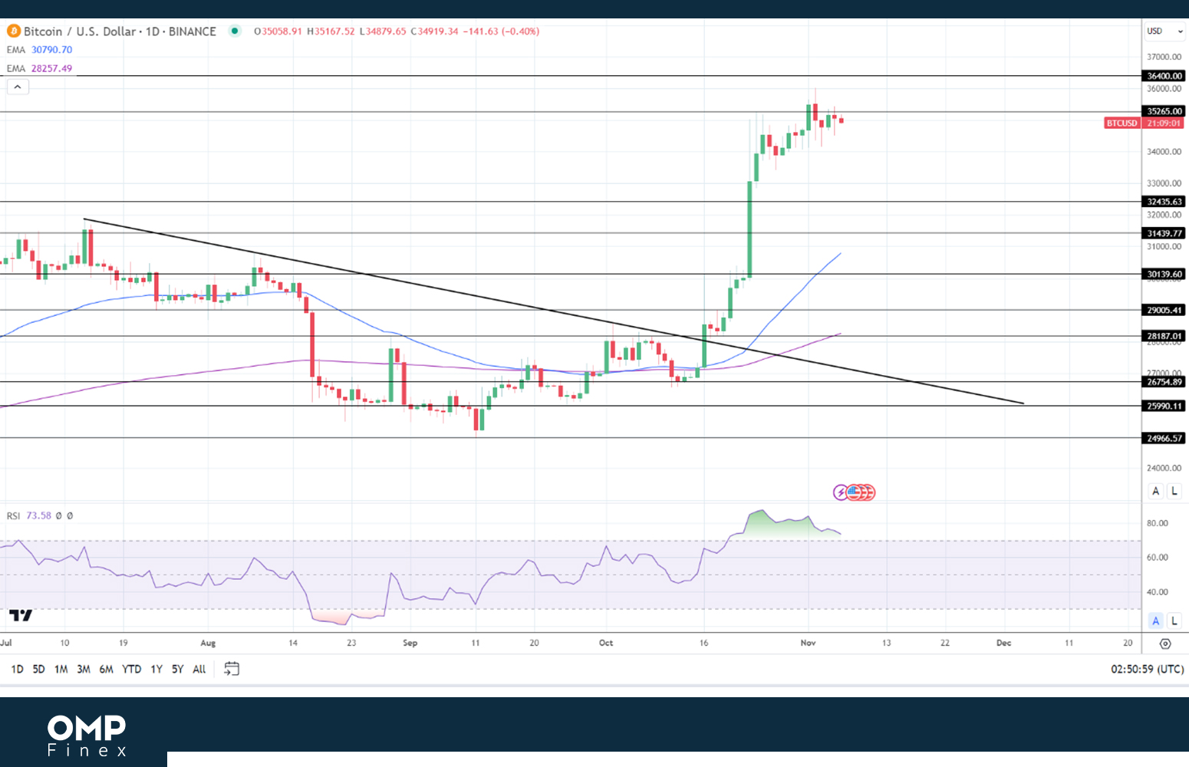
Task: Toggle auto scale A on RSI pane
Action: tap(1156, 621)
